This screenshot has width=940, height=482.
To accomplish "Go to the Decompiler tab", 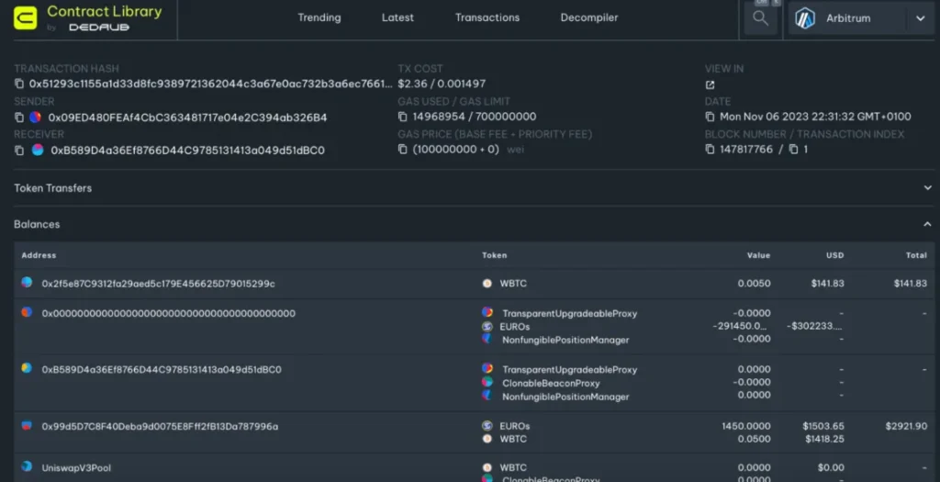I will click(x=588, y=17).
